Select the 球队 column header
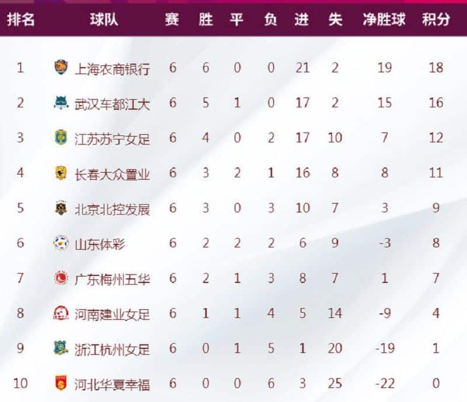The image size is (467, 402). click(x=104, y=20)
